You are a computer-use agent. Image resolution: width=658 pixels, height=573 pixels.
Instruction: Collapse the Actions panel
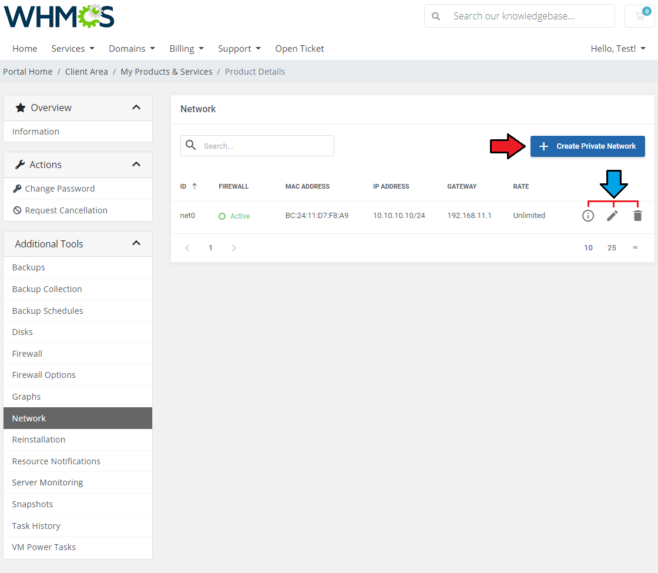136,164
